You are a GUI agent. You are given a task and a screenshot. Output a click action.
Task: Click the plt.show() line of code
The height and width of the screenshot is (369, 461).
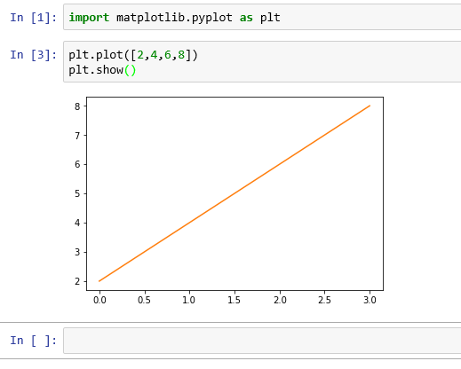tap(102, 70)
